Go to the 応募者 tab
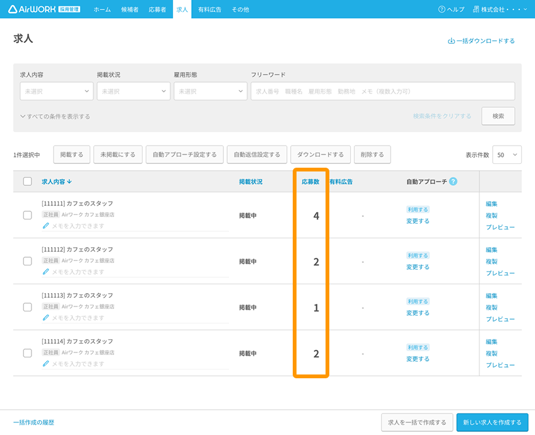This screenshot has width=535, height=435. click(x=157, y=9)
